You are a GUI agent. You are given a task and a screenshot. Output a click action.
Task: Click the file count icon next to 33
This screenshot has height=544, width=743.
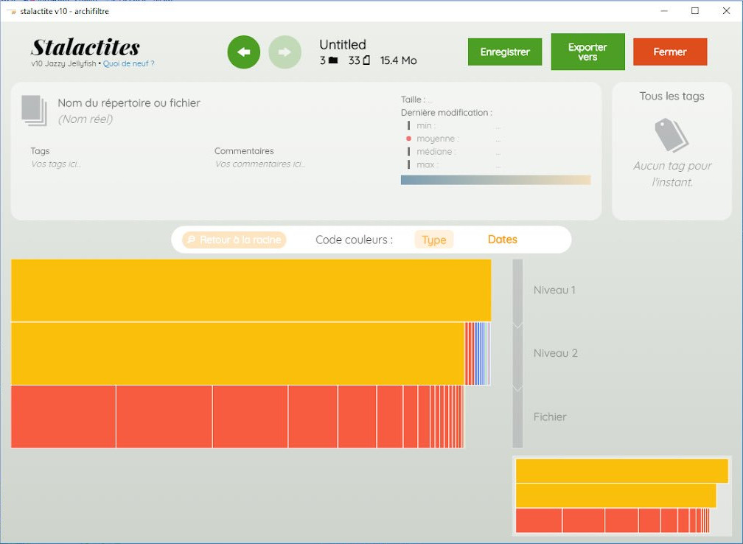(366, 60)
